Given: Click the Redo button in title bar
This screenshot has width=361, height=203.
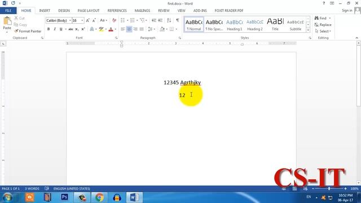Looking at the screenshot, I should pos(13,3).
